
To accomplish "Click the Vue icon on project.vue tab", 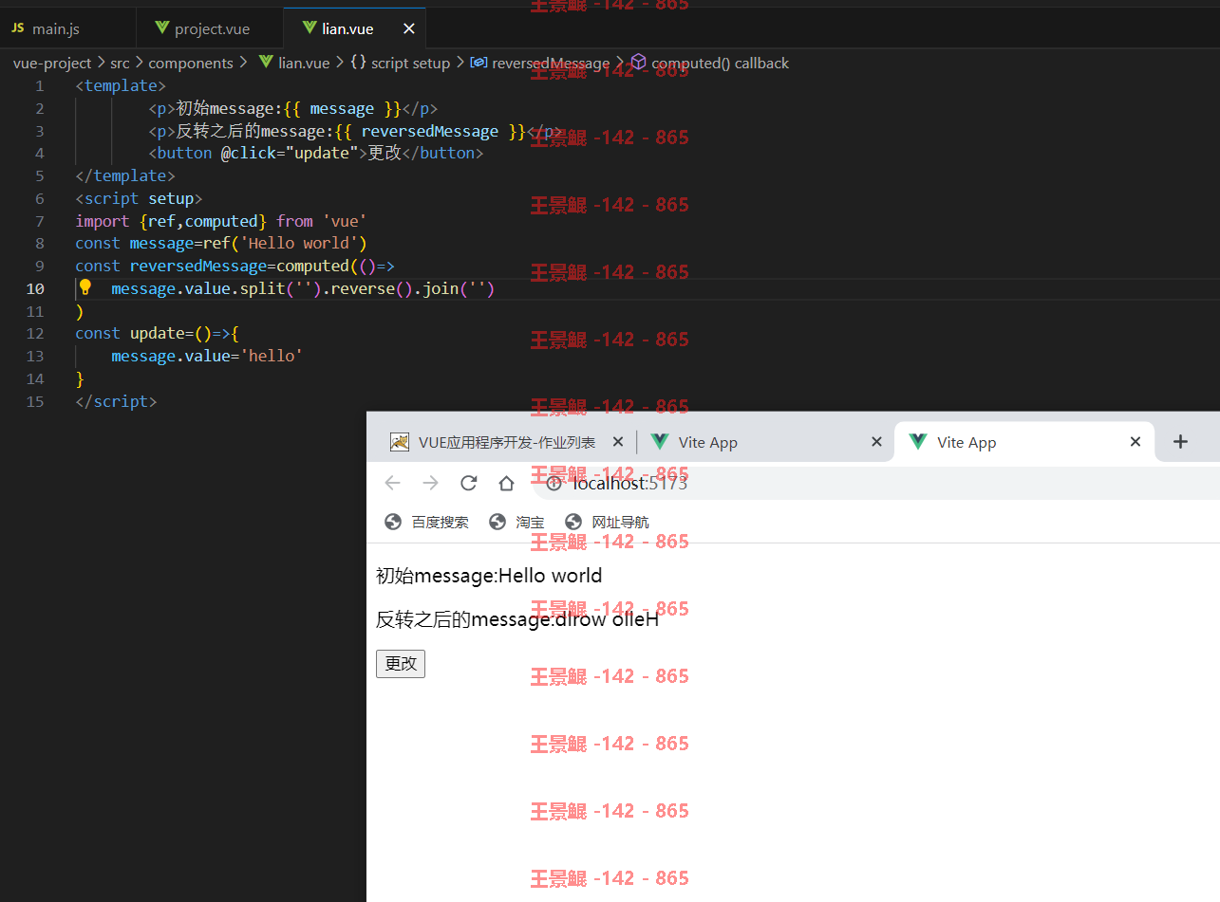I will 161,28.
